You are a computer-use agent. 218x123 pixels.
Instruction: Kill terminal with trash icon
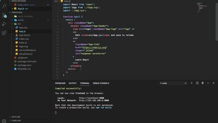[x=203, y=83]
